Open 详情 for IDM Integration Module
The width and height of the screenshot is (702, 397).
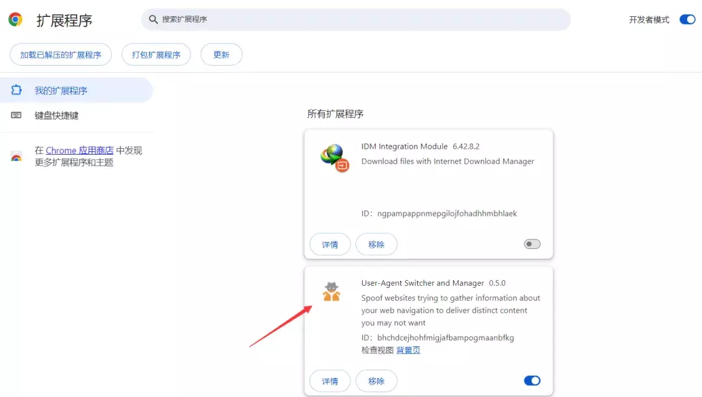(x=330, y=244)
